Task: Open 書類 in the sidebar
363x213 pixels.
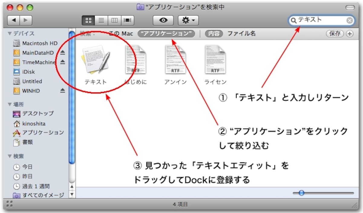Action: coord(23,142)
